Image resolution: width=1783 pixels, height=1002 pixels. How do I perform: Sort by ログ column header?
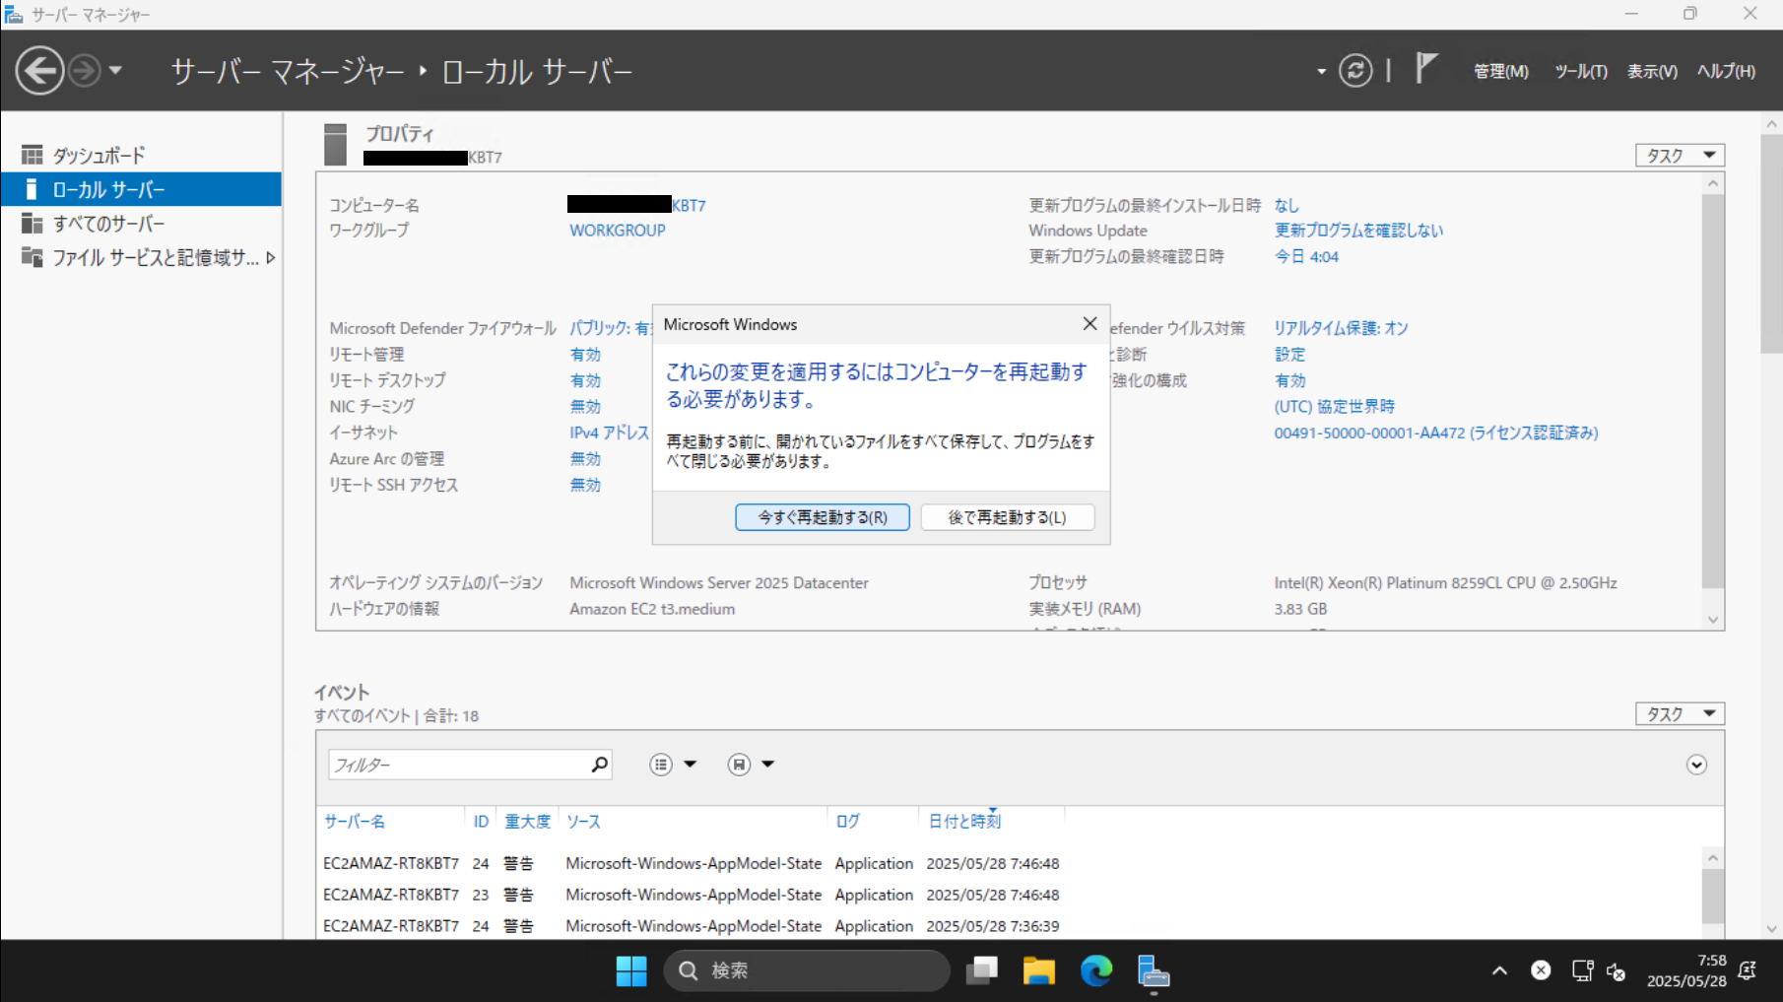[847, 822]
